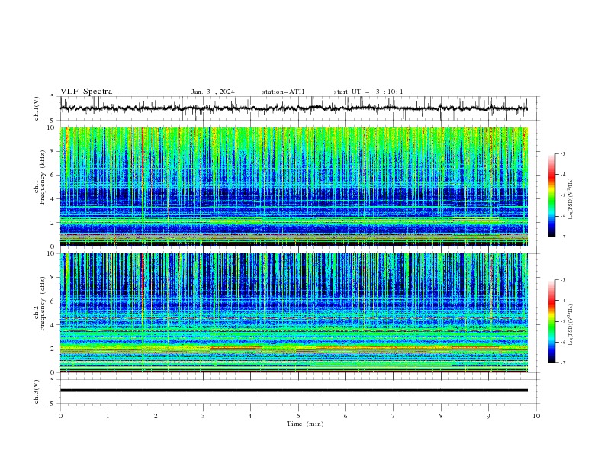This screenshot has width=604, height=467.
Task: Click the ch.1 spectrogram panel
Action: (x=294, y=186)
